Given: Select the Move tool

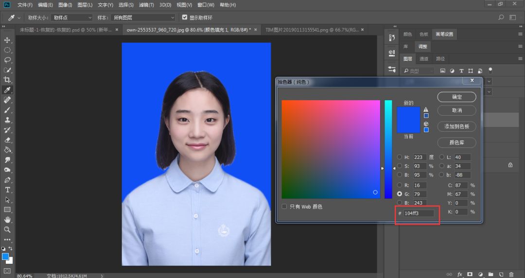Looking at the screenshot, I should tap(7, 40).
